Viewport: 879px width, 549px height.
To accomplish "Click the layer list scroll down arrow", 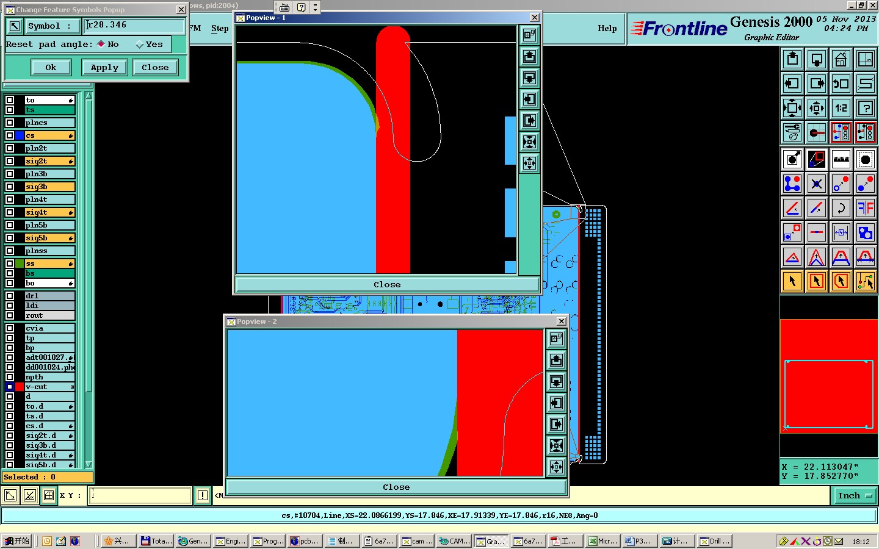I will click(x=89, y=464).
